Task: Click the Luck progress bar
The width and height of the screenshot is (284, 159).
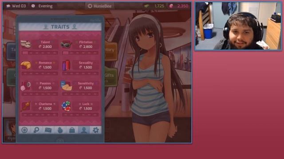Action: click(x=80, y=115)
